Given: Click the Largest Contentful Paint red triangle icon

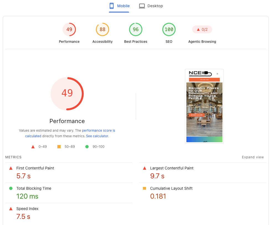Looking at the screenshot, I should 145,168.
